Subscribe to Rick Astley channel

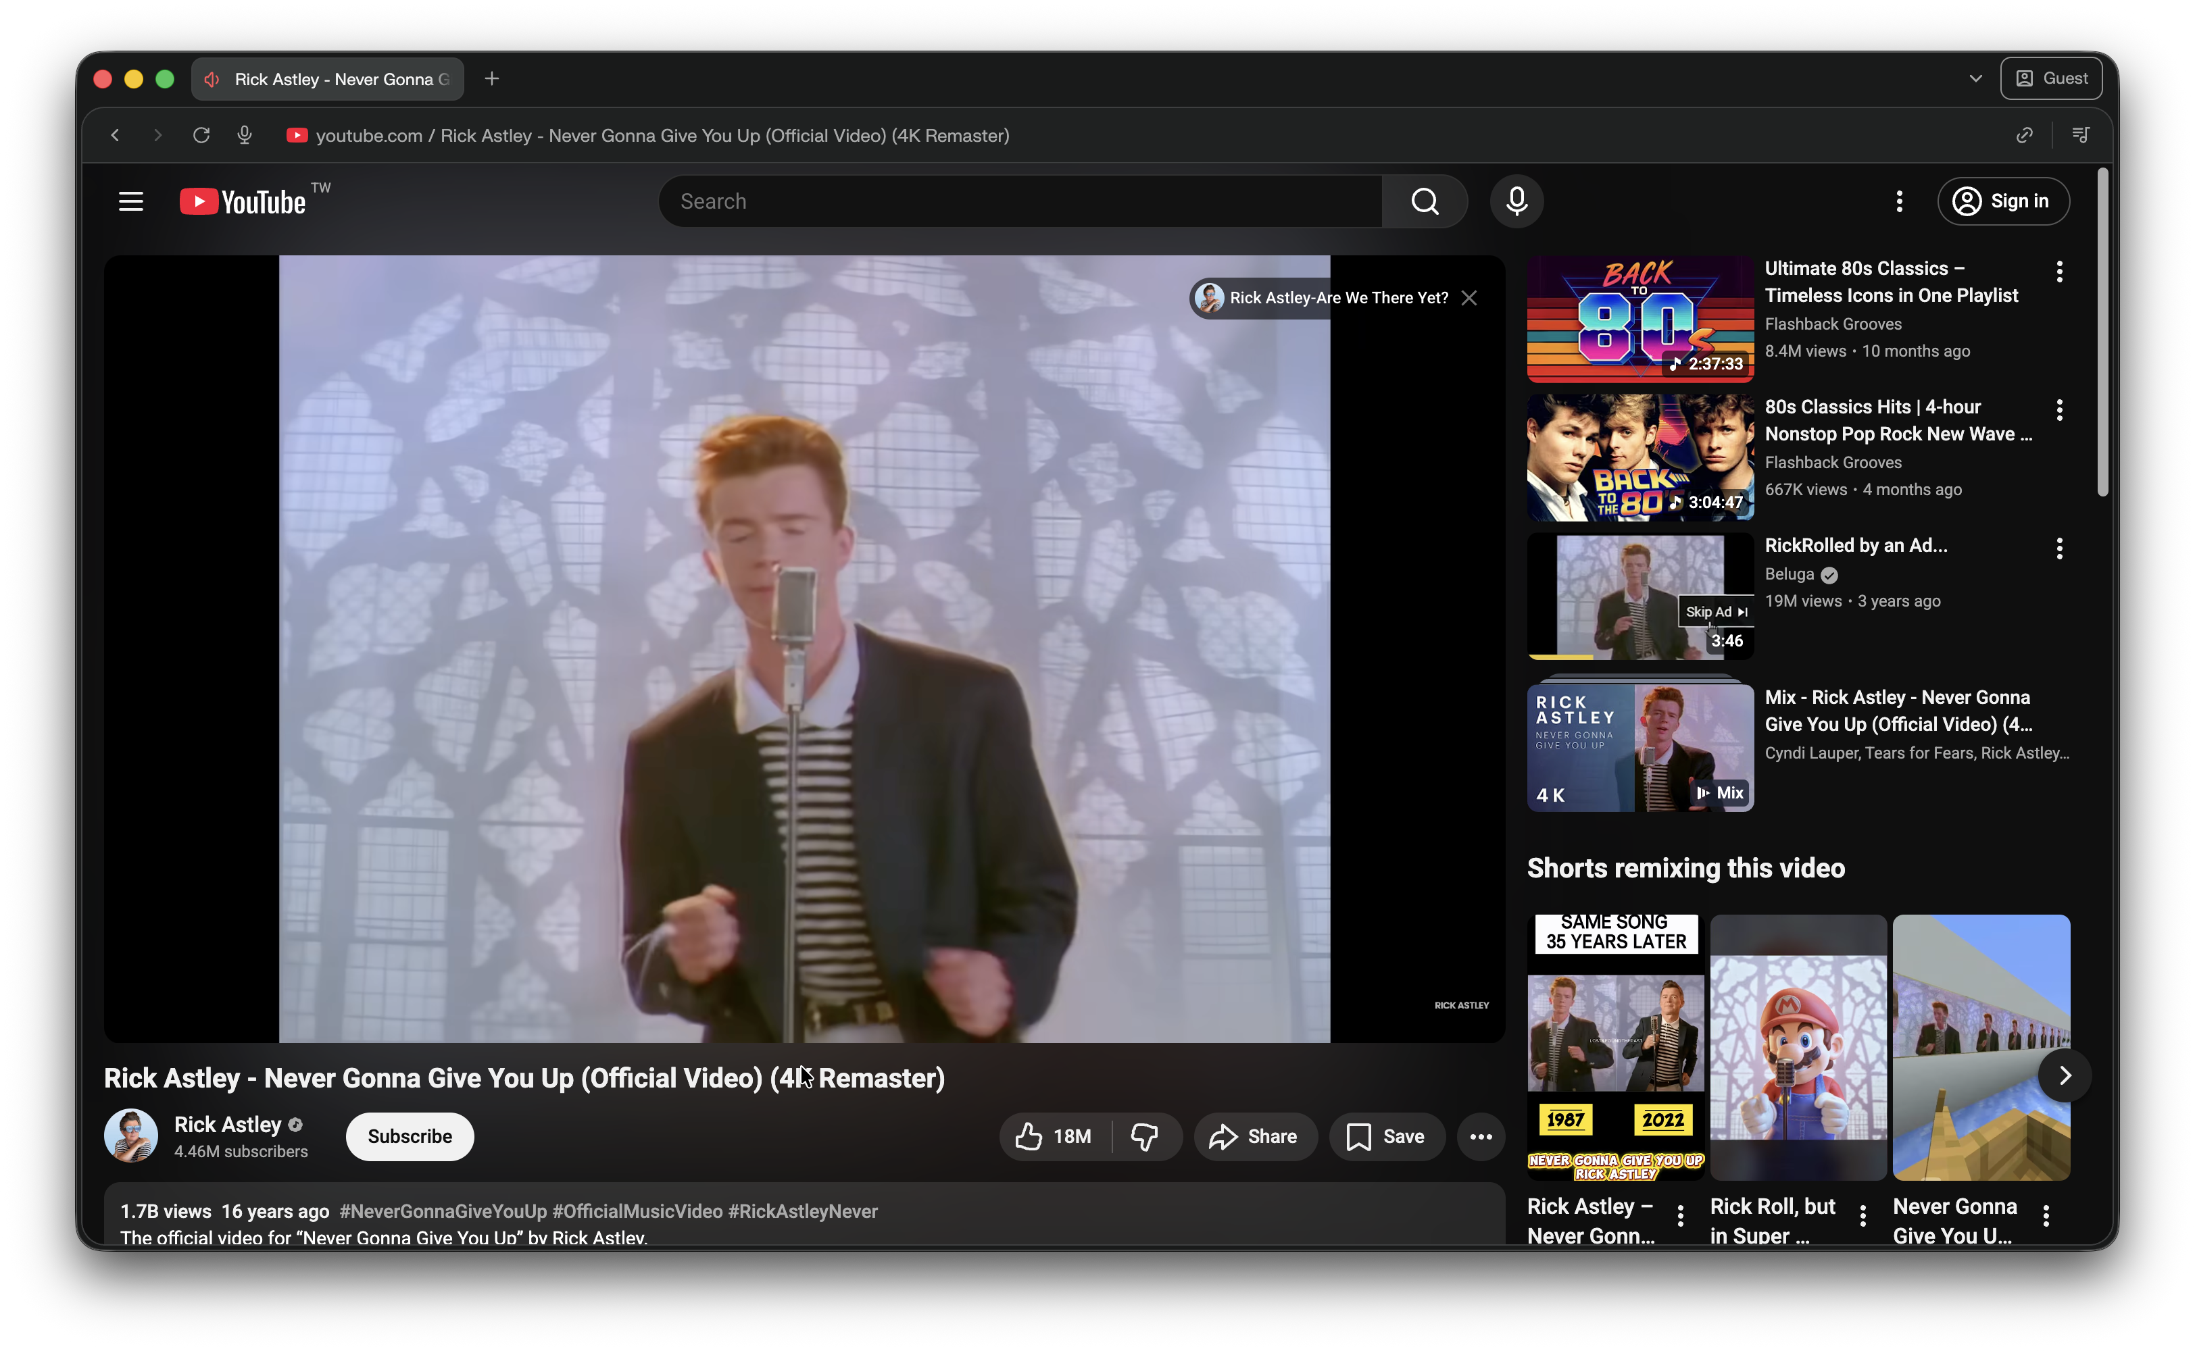410,1136
